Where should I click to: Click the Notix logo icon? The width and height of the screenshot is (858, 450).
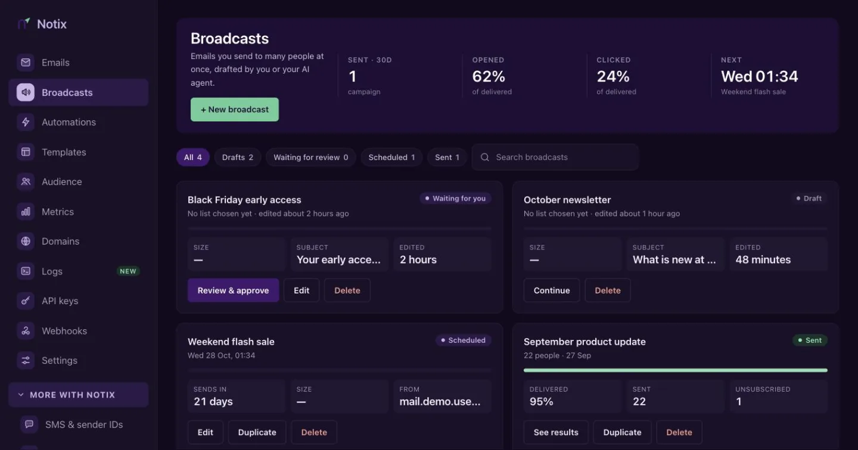(x=24, y=24)
